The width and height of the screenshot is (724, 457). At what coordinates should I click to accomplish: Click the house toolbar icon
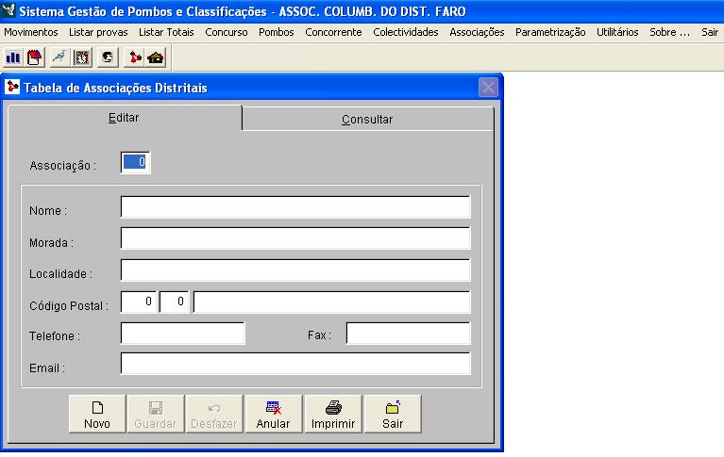pyautogui.click(x=156, y=57)
